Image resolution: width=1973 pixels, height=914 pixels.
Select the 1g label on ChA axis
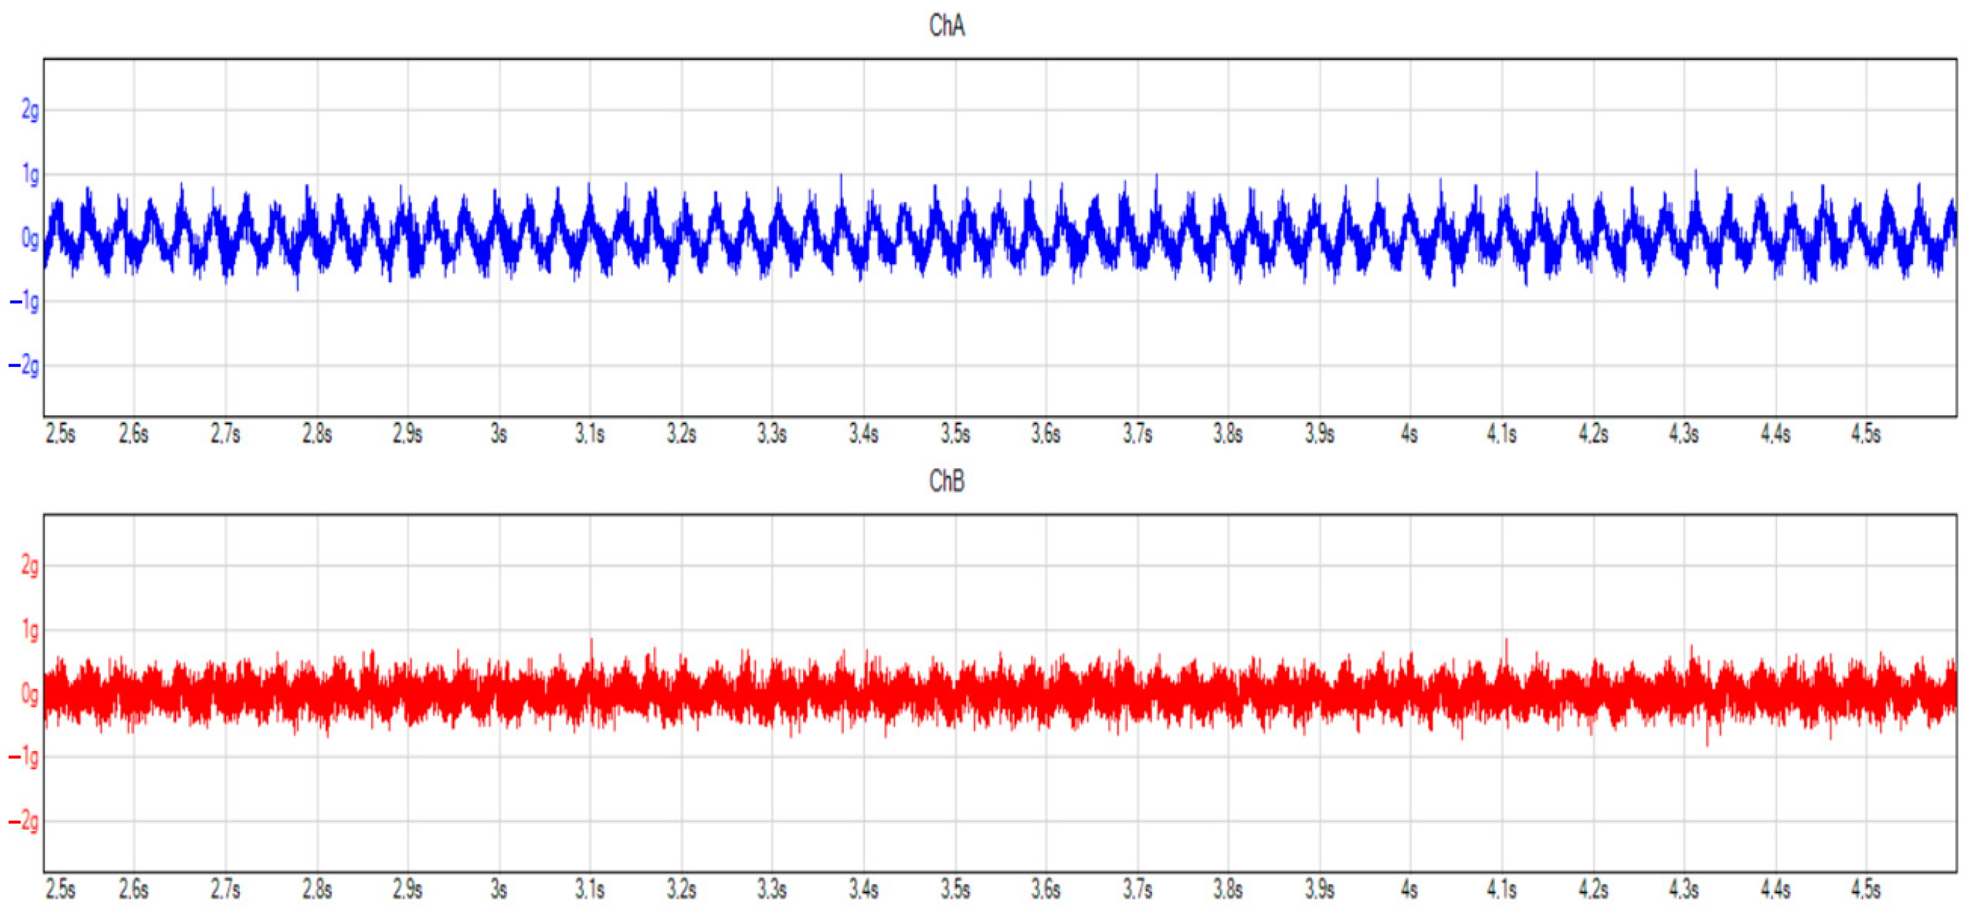click(30, 175)
